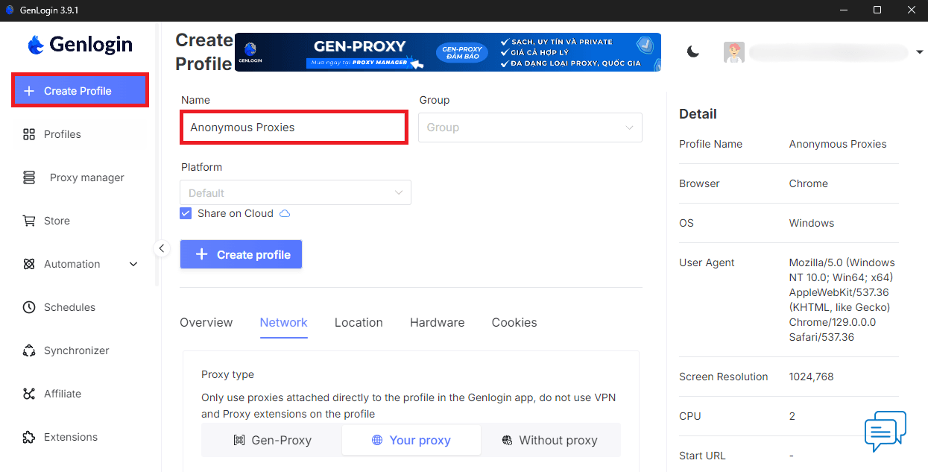Switch to the Hardware tab
This screenshot has height=472, width=928.
(x=437, y=322)
